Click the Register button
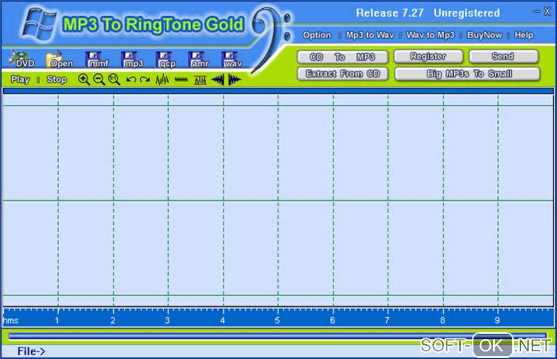Viewport: 557px width, 359px height. click(429, 56)
